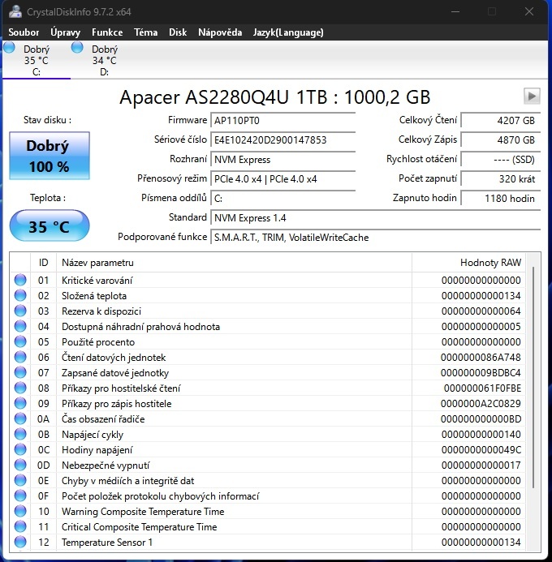Click status orb of Čas obsazení řadiče row

20,418
